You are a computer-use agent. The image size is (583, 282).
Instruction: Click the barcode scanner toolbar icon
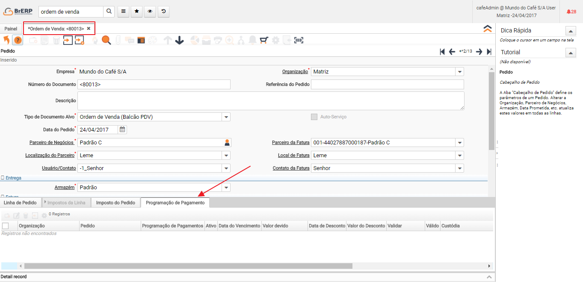299,40
